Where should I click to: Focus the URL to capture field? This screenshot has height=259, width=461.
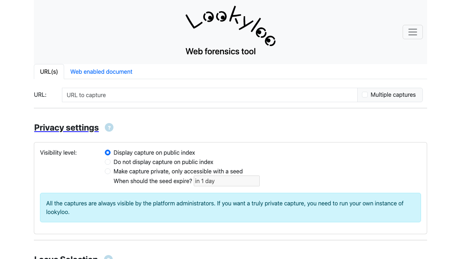(210, 95)
